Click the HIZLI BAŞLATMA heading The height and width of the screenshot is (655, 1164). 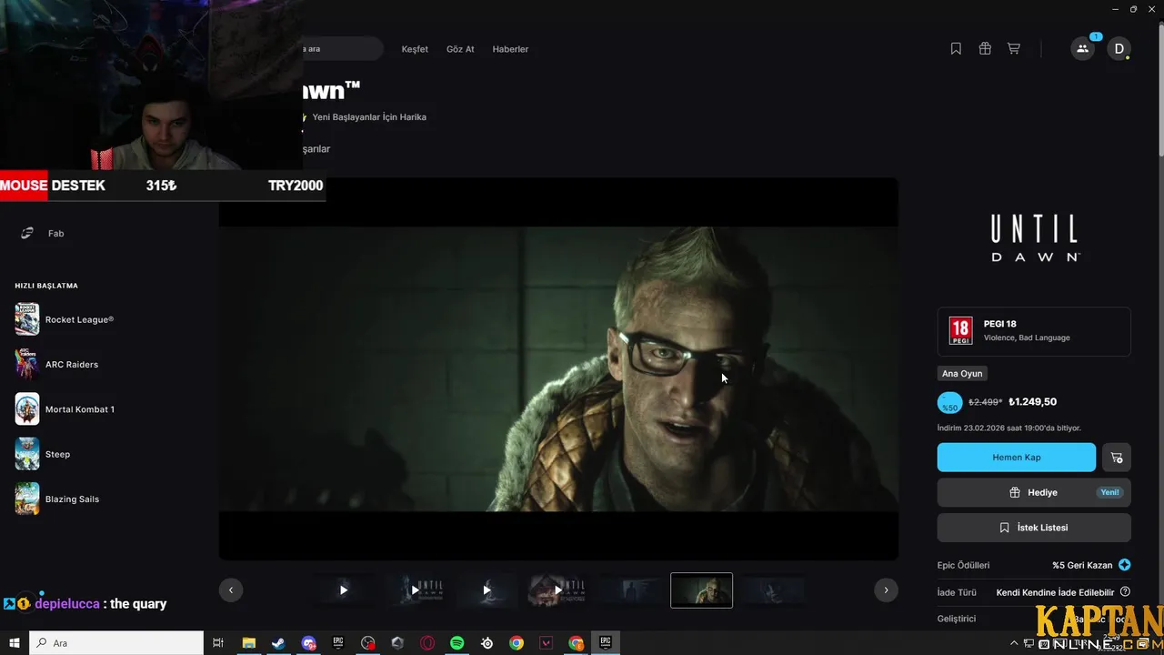pyautogui.click(x=46, y=286)
